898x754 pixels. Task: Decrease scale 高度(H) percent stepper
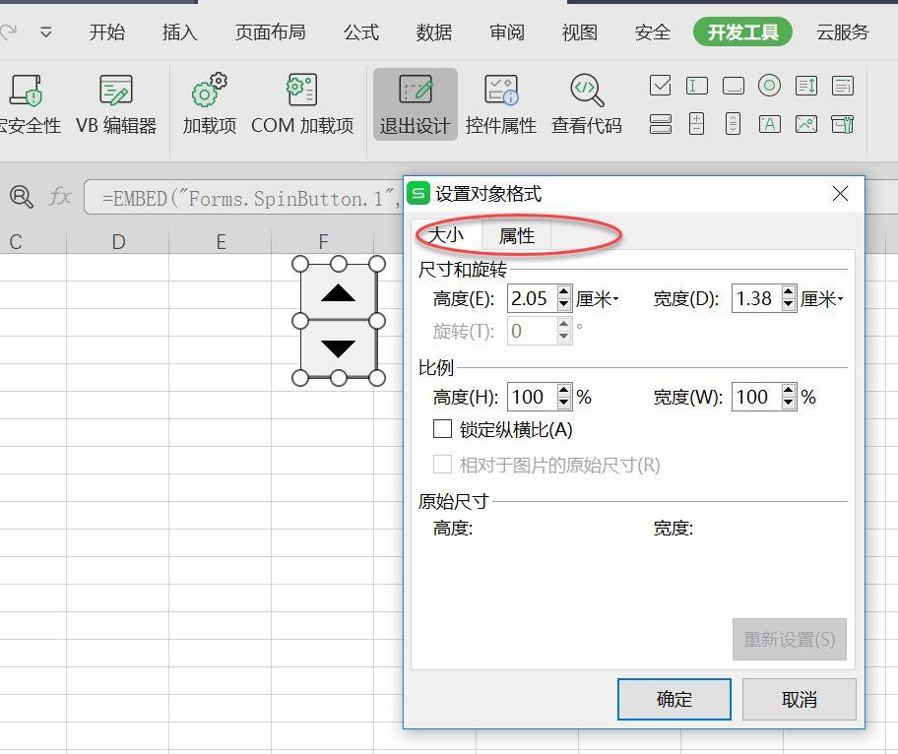(564, 403)
